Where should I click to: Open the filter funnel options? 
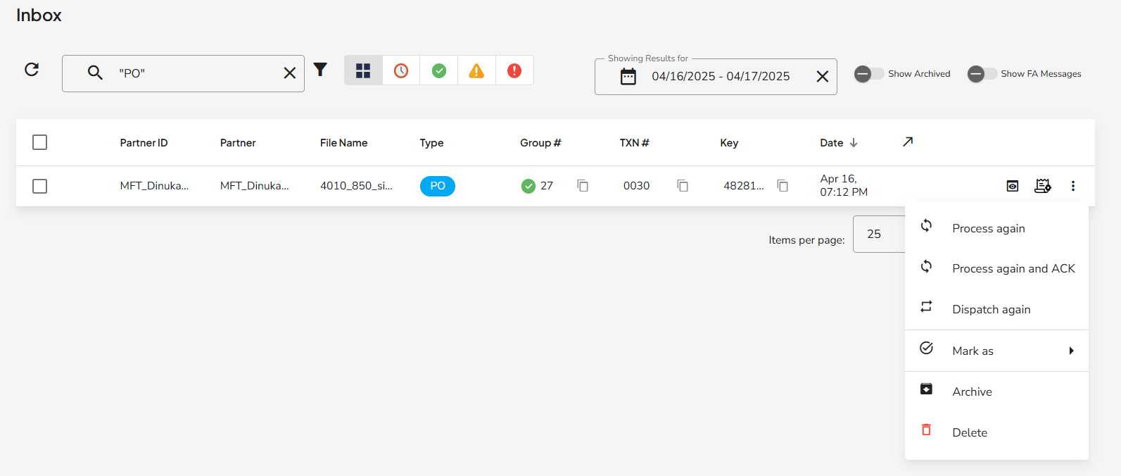[x=320, y=69]
